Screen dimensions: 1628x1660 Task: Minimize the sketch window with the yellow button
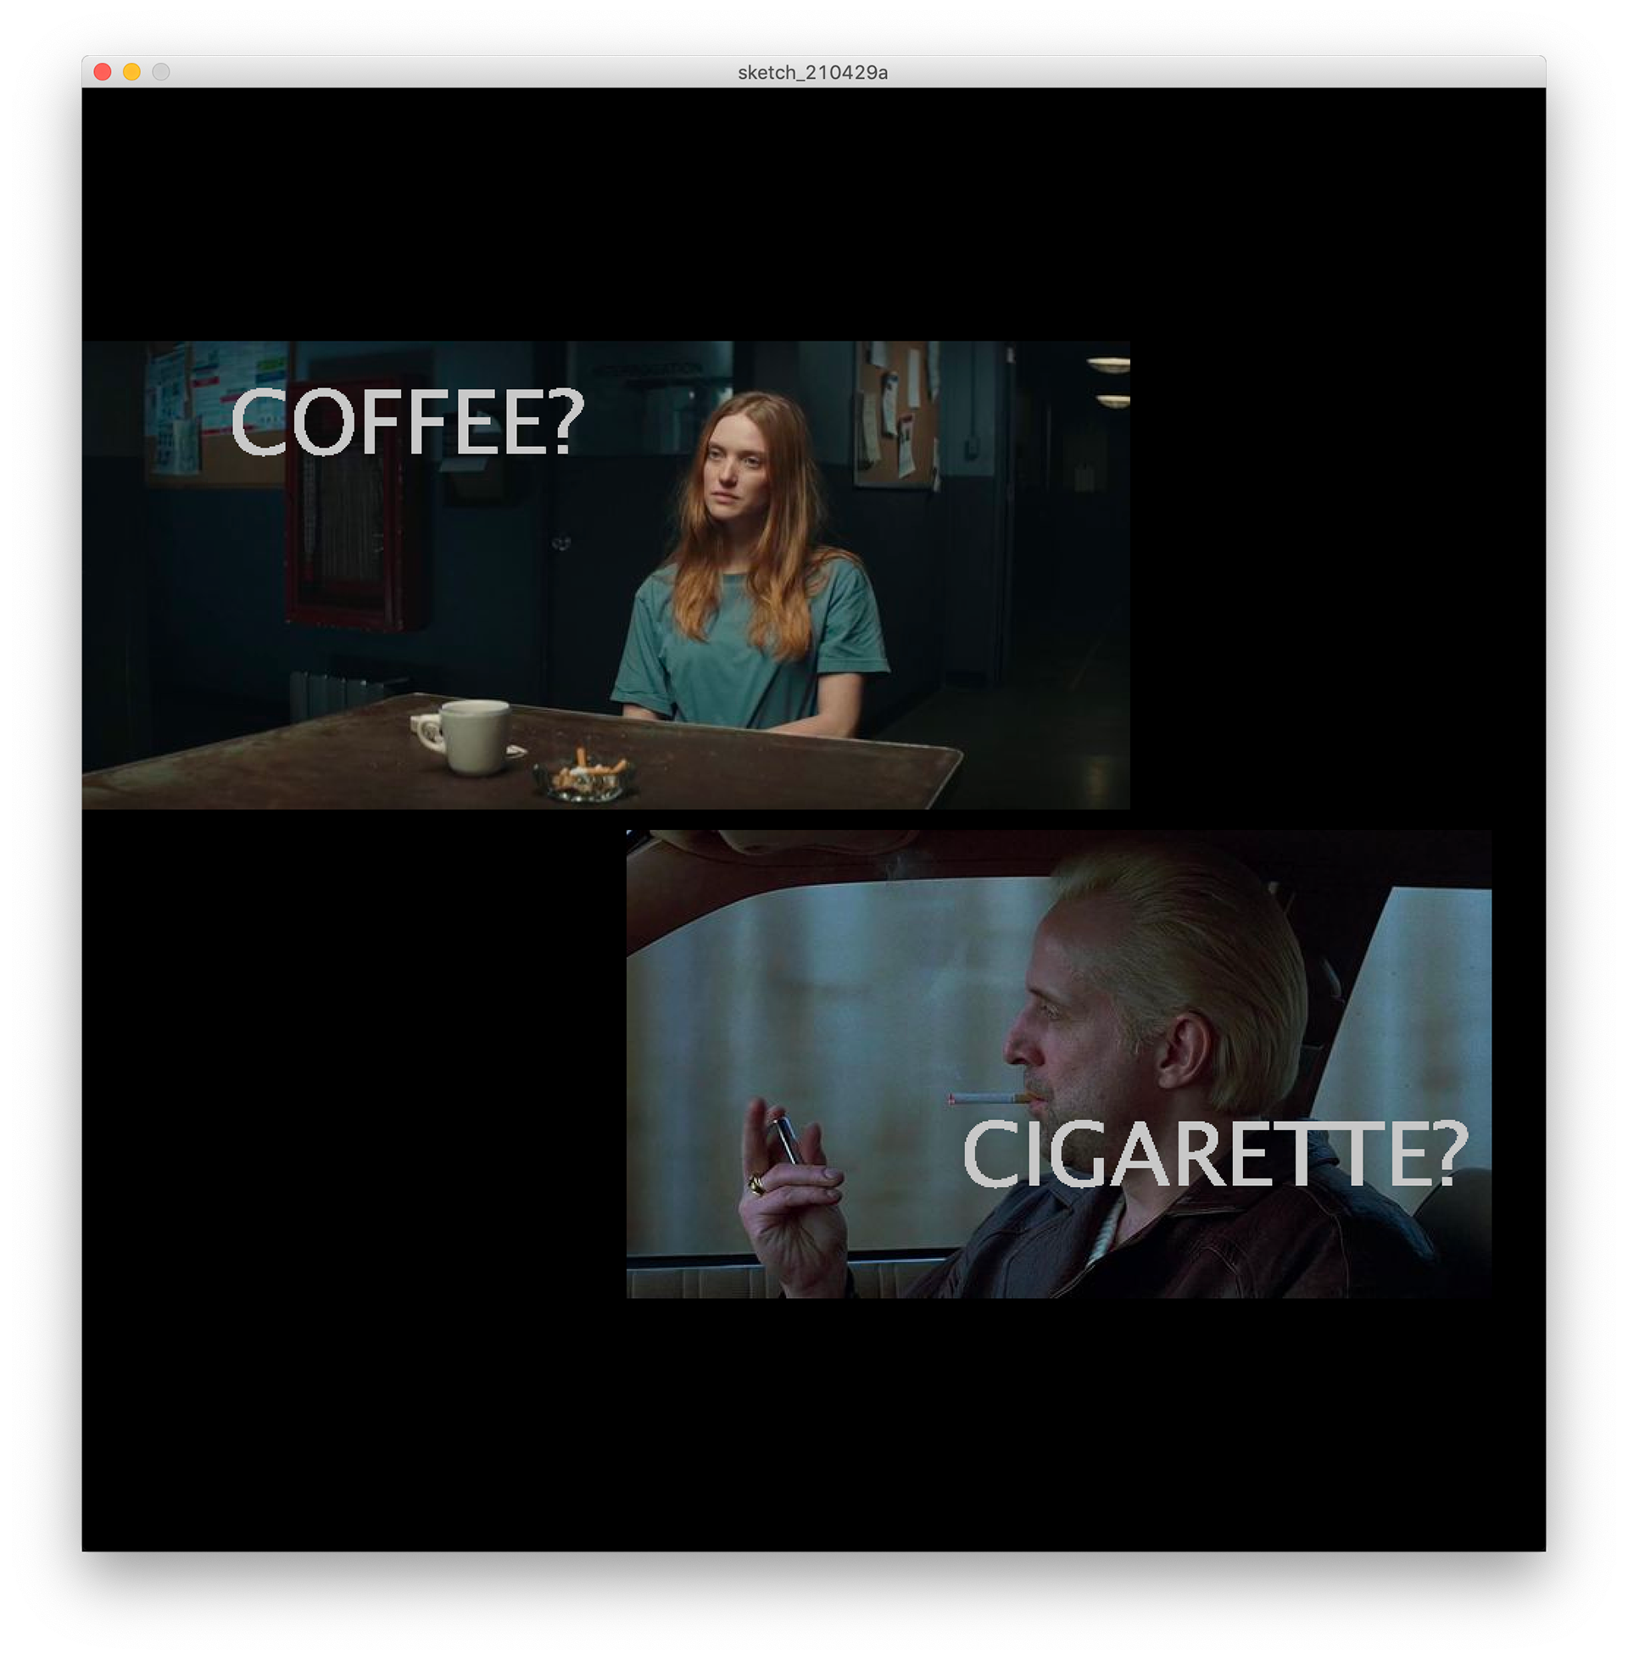(x=131, y=72)
